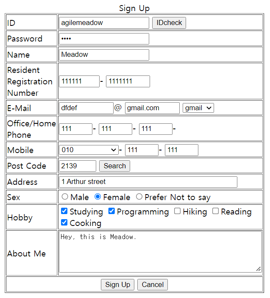Click inside the About Me textarea

click(x=160, y=252)
